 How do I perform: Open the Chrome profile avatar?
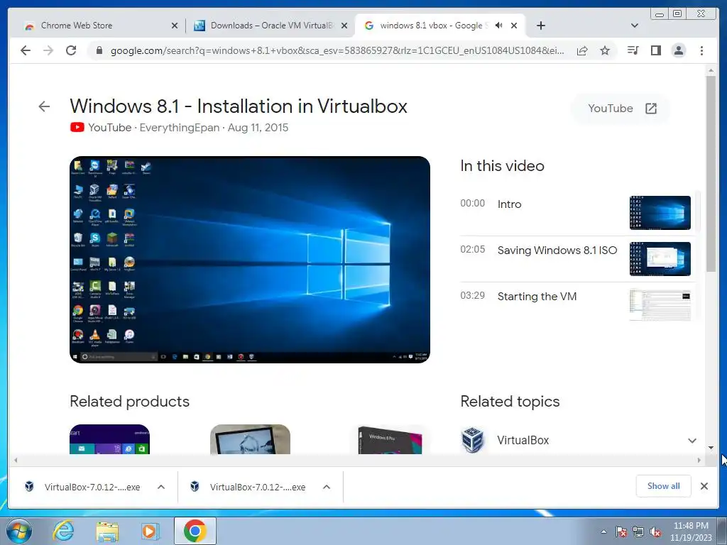click(679, 50)
